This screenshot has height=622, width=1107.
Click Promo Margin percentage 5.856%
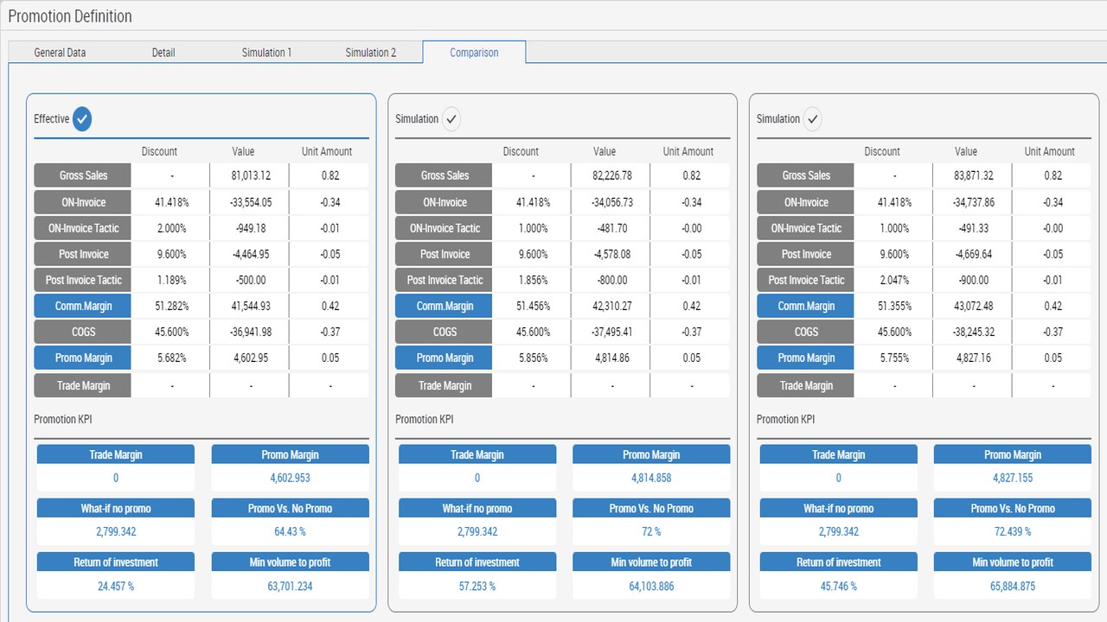(533, 358)
